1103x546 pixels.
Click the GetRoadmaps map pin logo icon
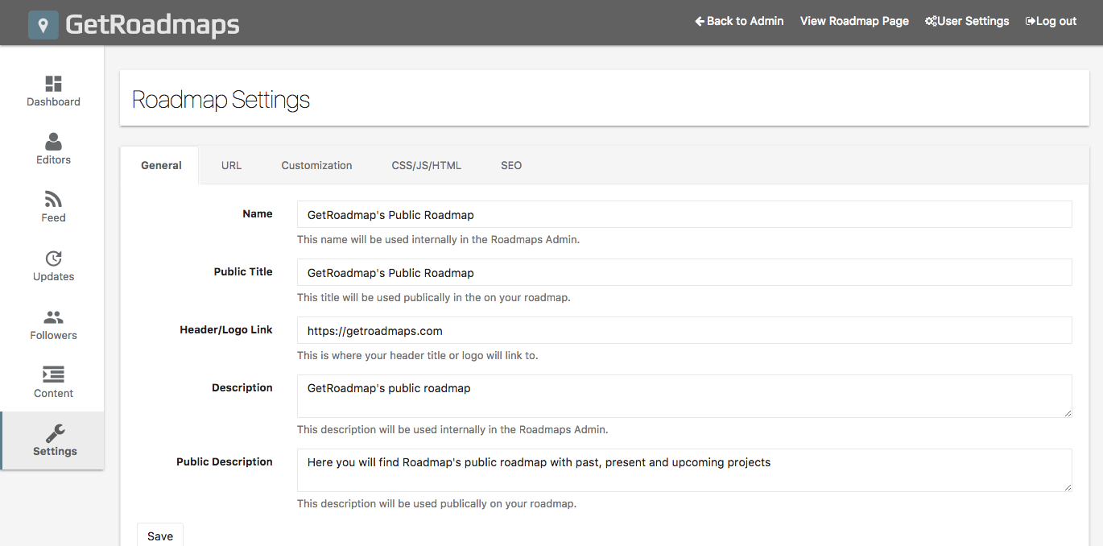pyautogui.click(x=43, y=24)
